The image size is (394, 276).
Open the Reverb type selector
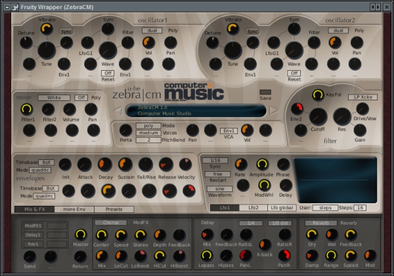pos(321,223)
